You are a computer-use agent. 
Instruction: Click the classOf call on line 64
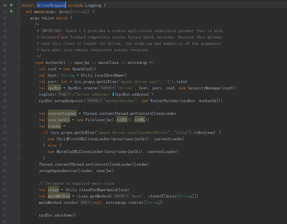click(x=156, y=196)
